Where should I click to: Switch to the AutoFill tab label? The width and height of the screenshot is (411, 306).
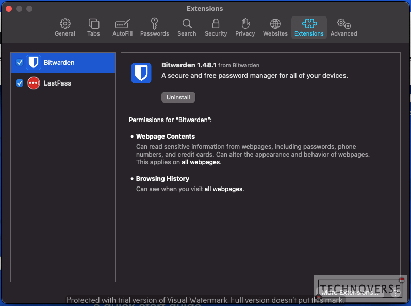[122, 33]
